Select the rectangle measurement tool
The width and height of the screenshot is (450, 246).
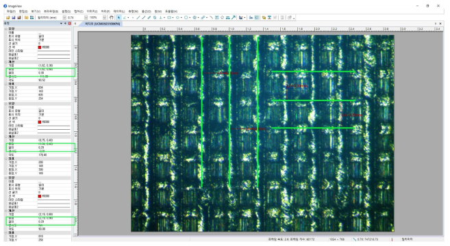pos(169,18)
